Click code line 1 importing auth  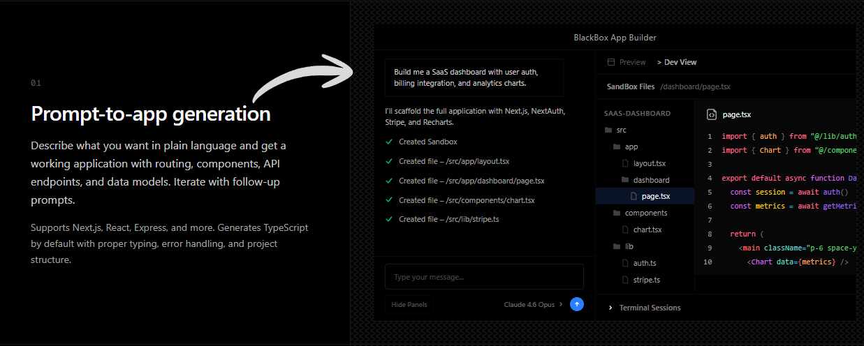789,137
